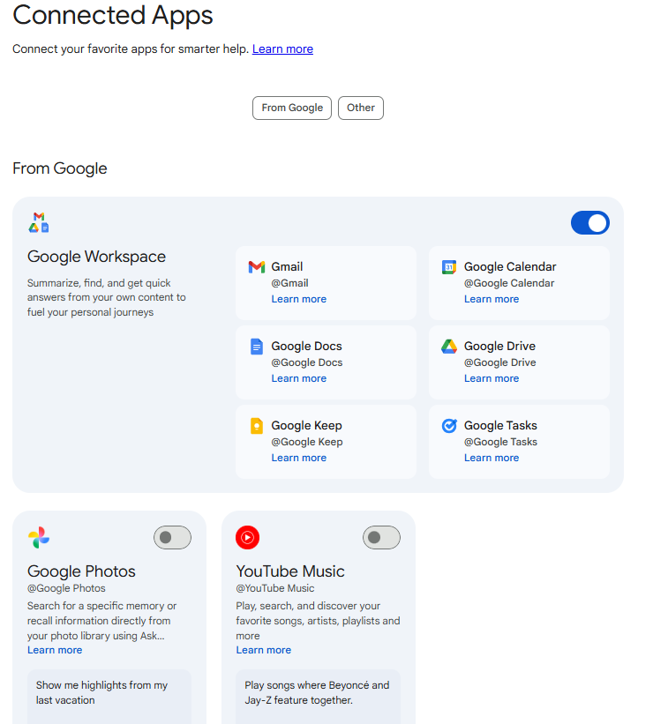Select the From Google filter chip
The height and width of the screenshot is (724, 653).
[292, 108]
